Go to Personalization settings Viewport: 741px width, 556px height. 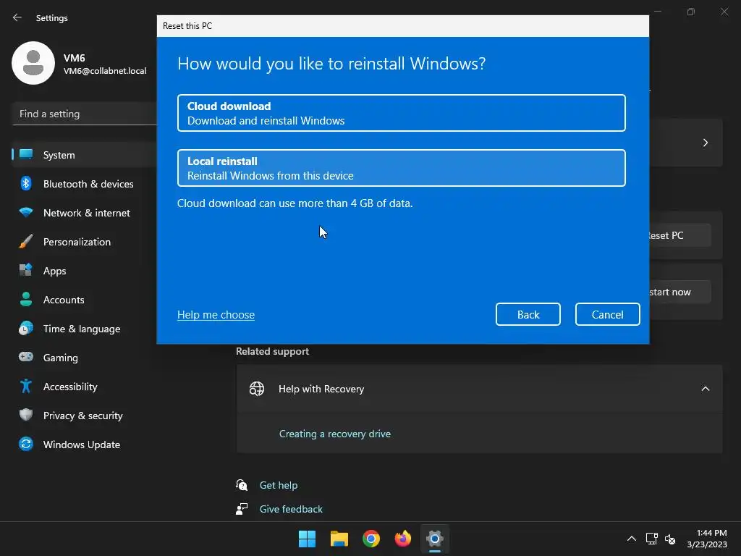pyautogui.click(x=77, y=242)
